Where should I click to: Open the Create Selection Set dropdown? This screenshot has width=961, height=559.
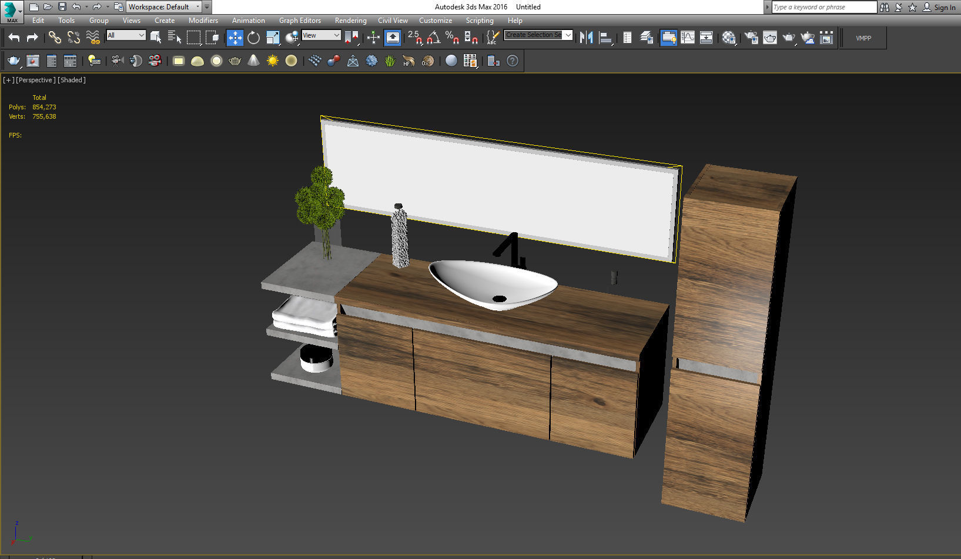(538, 35)
